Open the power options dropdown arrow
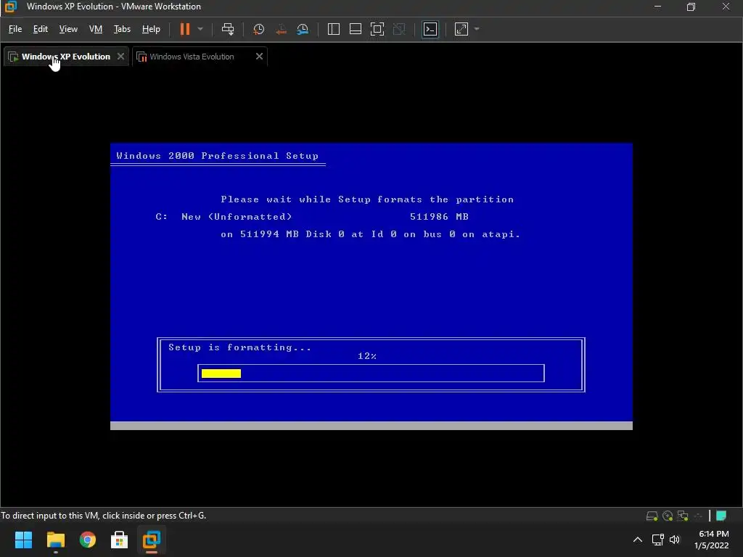This screenshot has width=743, height=557. pos(200,29)
